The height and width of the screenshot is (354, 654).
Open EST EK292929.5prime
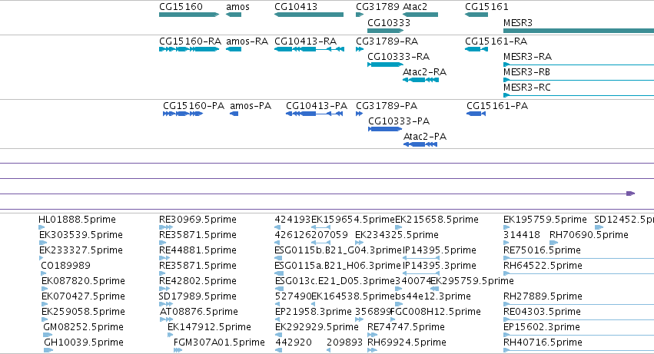[x=317, y=328]
